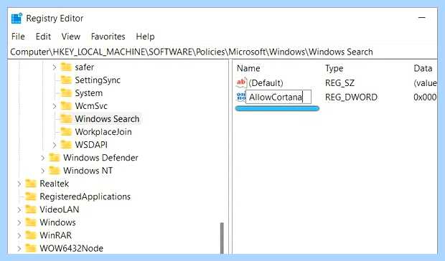Select the Windows Search key label
This screenshot has width=445, height=261.
tap(107, 119)
